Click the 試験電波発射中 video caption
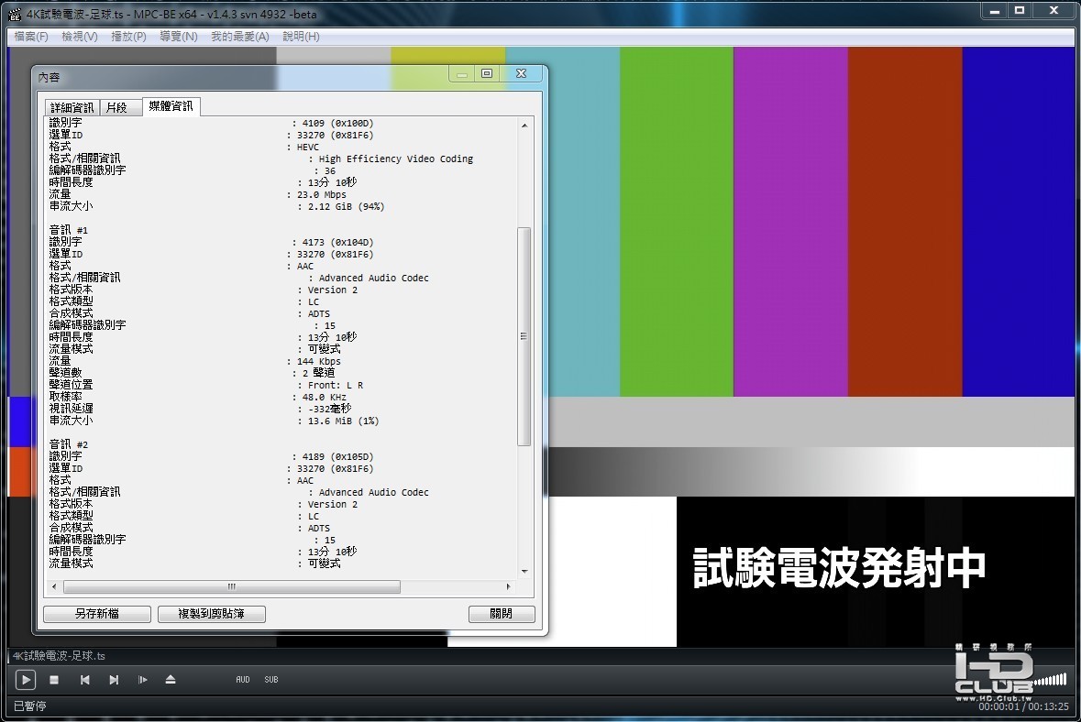1081x722 pixels. [839, 568]
